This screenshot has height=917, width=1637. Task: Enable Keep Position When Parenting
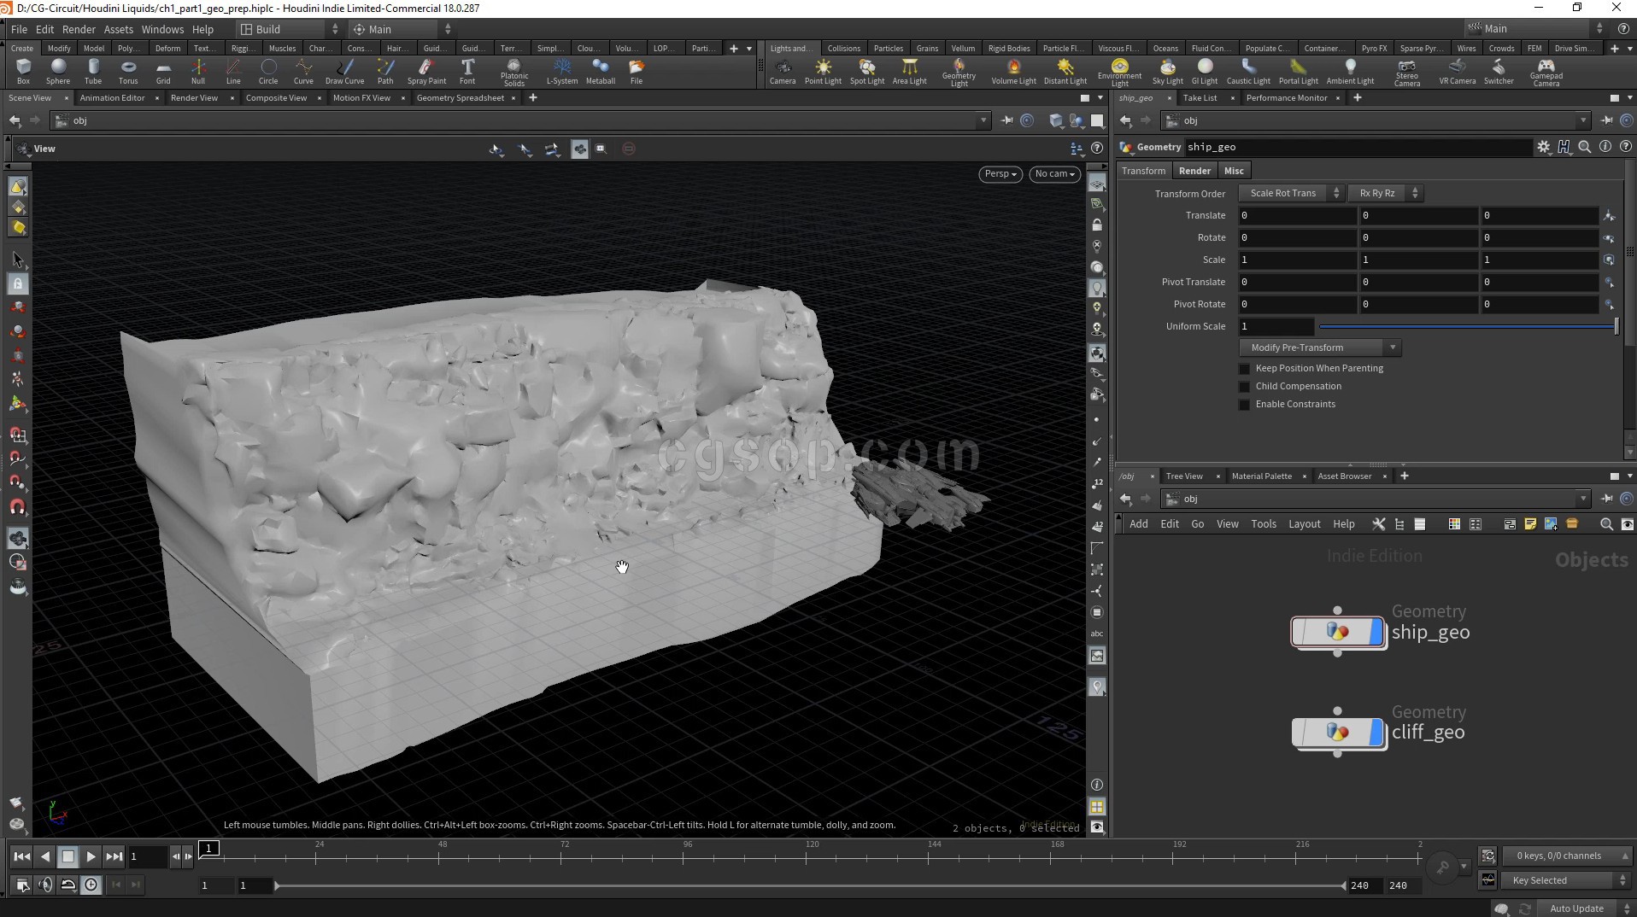(1245, 369)
